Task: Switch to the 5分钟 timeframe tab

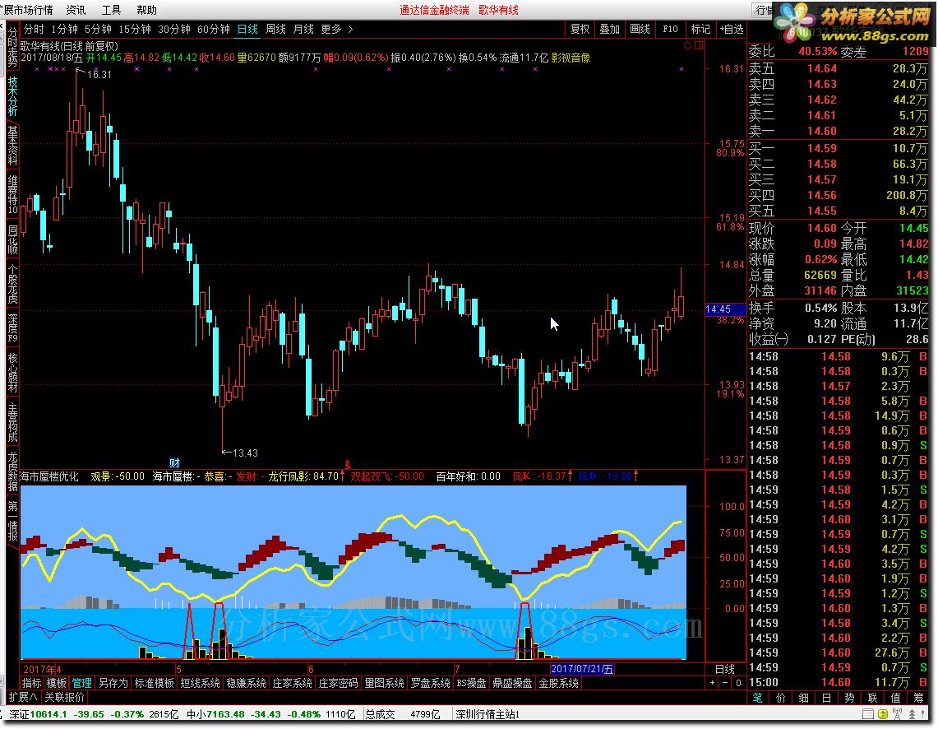Action: pos(98,29)
